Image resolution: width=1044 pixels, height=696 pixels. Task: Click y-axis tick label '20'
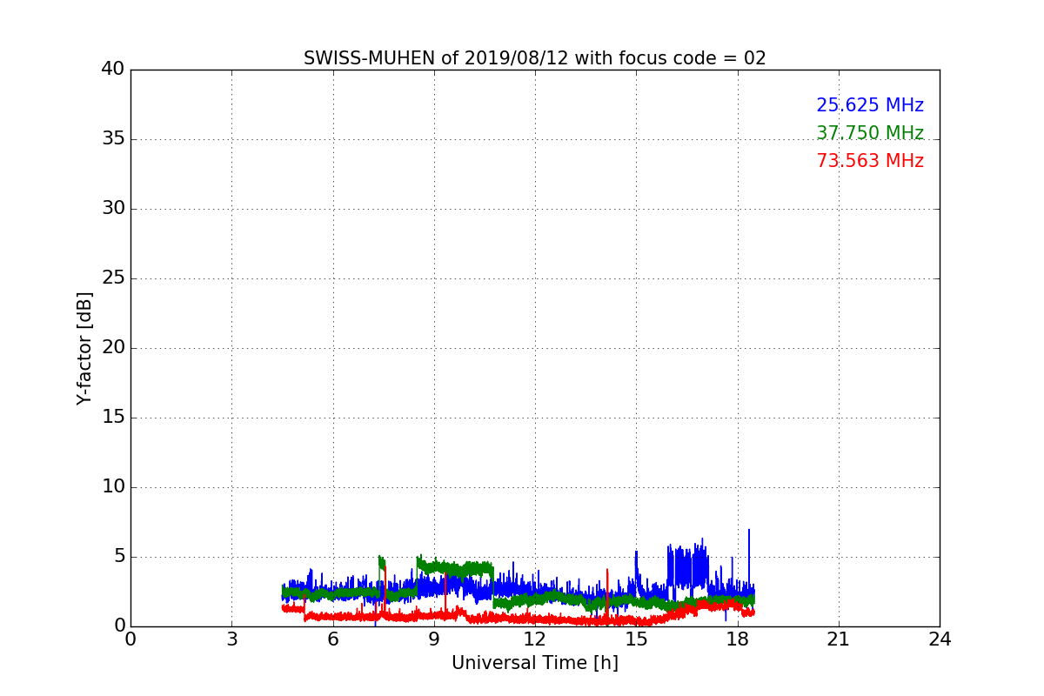(x=113, y=347)
